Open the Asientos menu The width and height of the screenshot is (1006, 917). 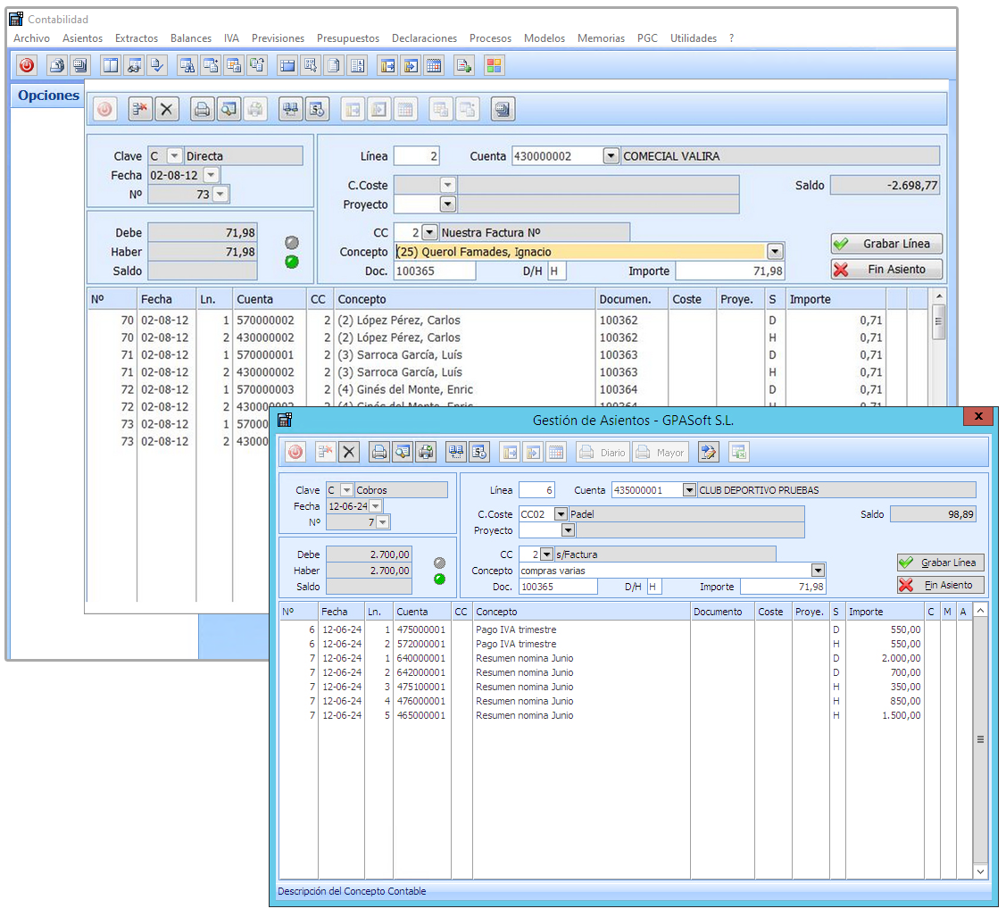coord(82,38)
